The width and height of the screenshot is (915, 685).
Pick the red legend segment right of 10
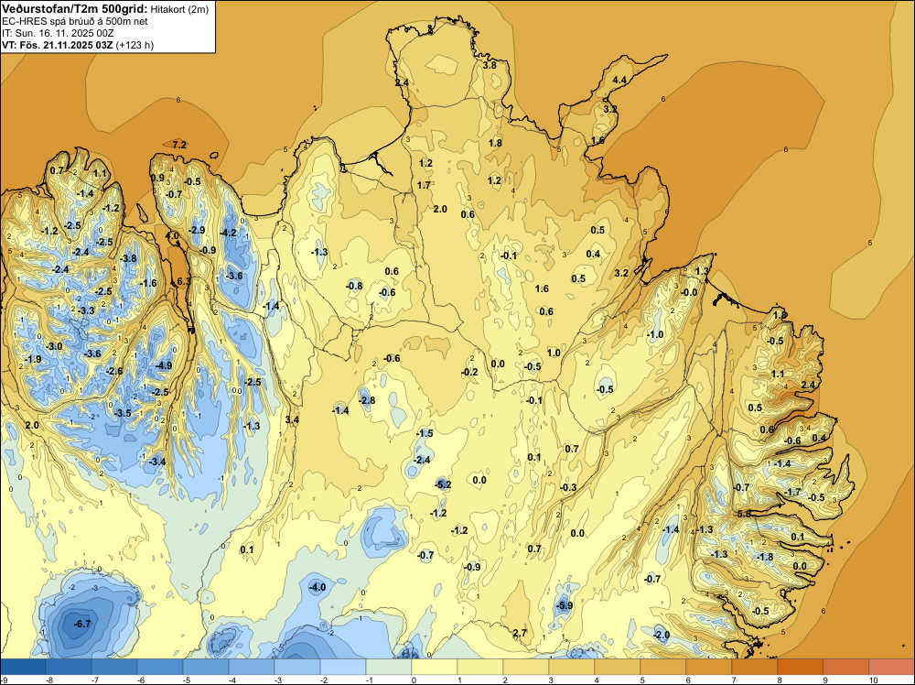coord(891,667)
